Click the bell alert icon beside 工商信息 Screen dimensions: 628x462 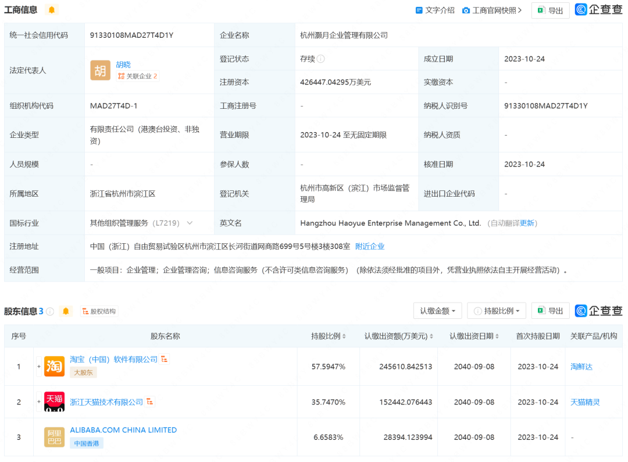52,10
